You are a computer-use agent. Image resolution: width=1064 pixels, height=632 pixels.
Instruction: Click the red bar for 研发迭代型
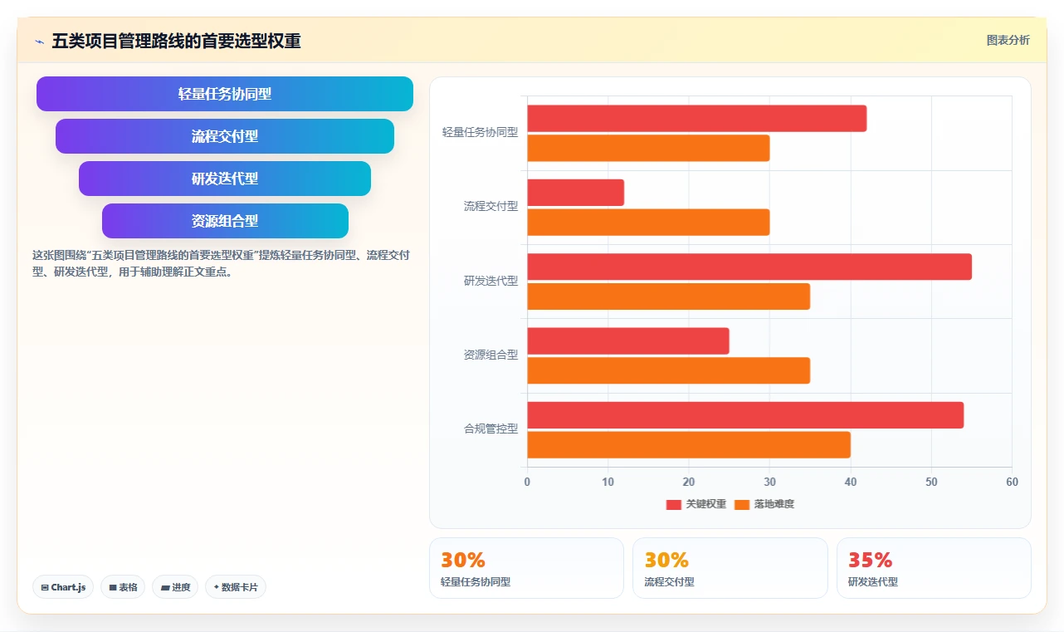pos(749,267)
